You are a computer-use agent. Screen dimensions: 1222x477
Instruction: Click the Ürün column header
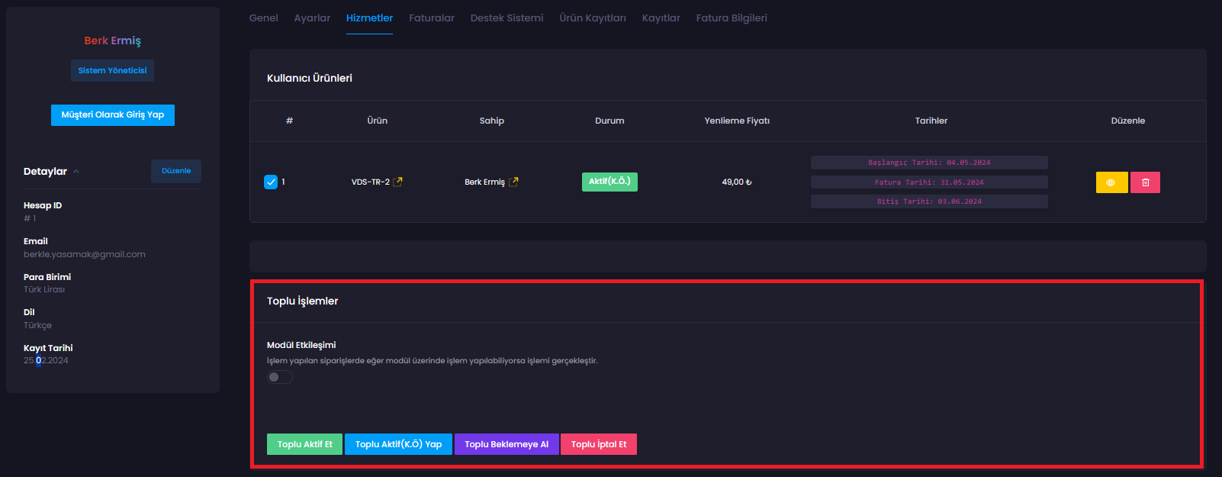pos(378,121)
